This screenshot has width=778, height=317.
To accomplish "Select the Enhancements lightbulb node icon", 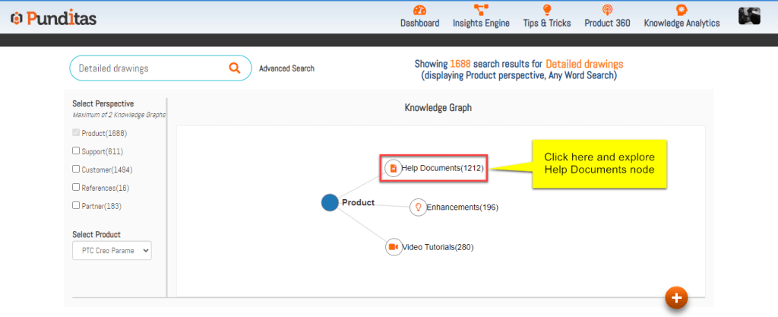I will (x=418, y=207).
